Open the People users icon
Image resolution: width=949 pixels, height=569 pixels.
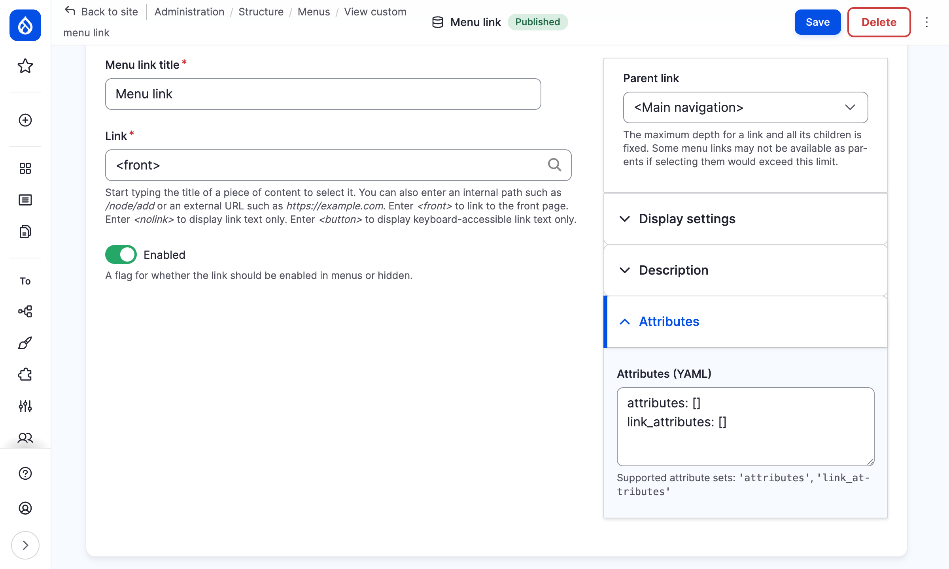[25, 438]
